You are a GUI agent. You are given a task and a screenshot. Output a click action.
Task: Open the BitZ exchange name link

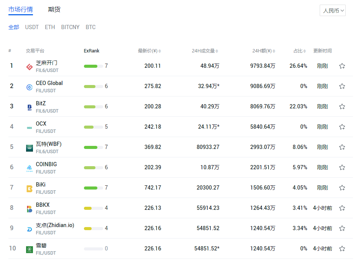coord(41,103)
